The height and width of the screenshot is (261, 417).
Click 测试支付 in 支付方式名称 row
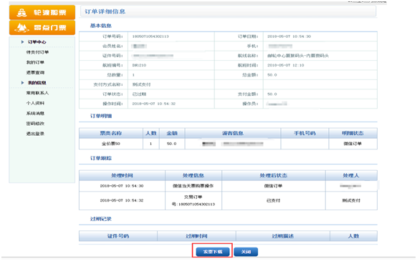pyautogui.click(x=141, y=84)
